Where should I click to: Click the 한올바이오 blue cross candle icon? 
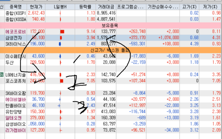59,106
